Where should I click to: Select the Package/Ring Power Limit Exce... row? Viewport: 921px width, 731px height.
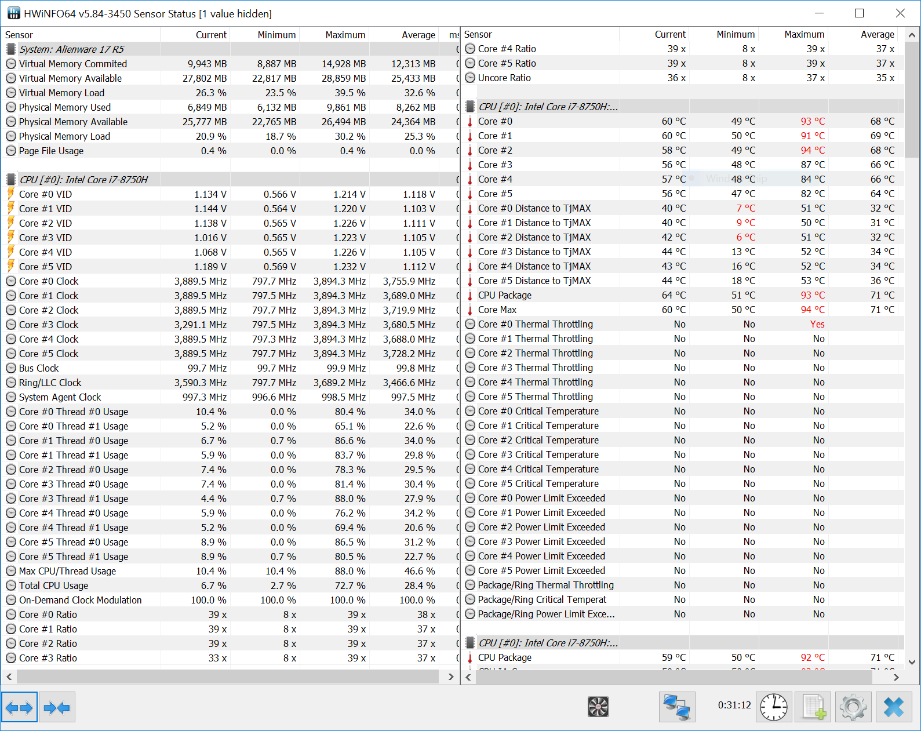683,614
